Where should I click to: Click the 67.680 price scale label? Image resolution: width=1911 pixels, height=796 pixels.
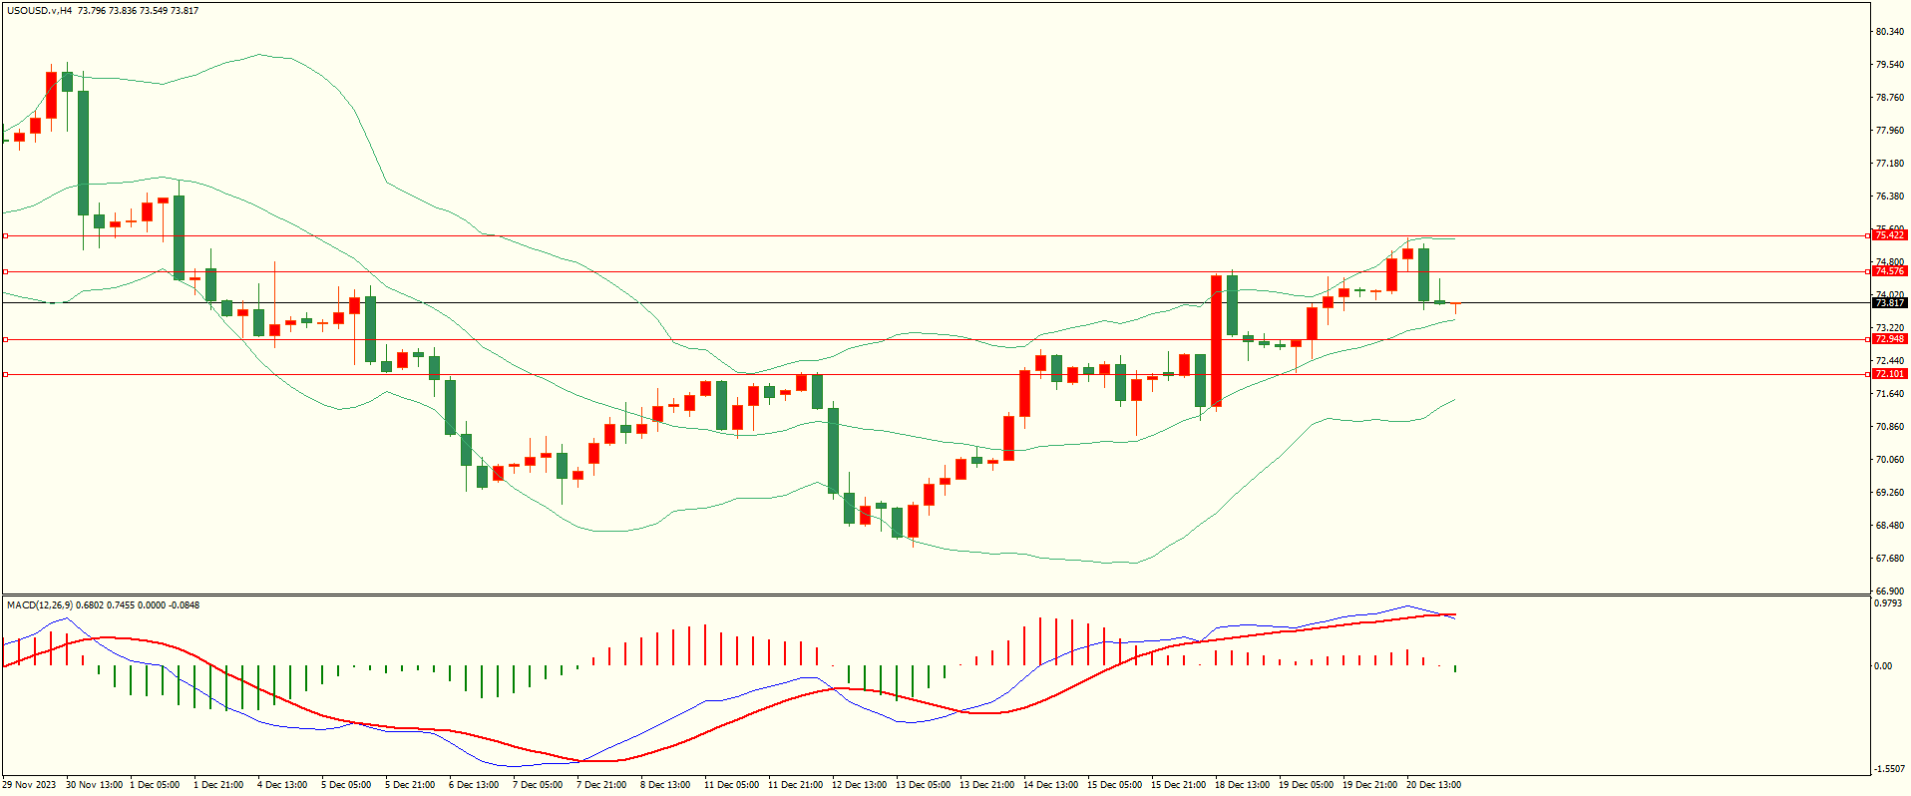[1890, 559]
